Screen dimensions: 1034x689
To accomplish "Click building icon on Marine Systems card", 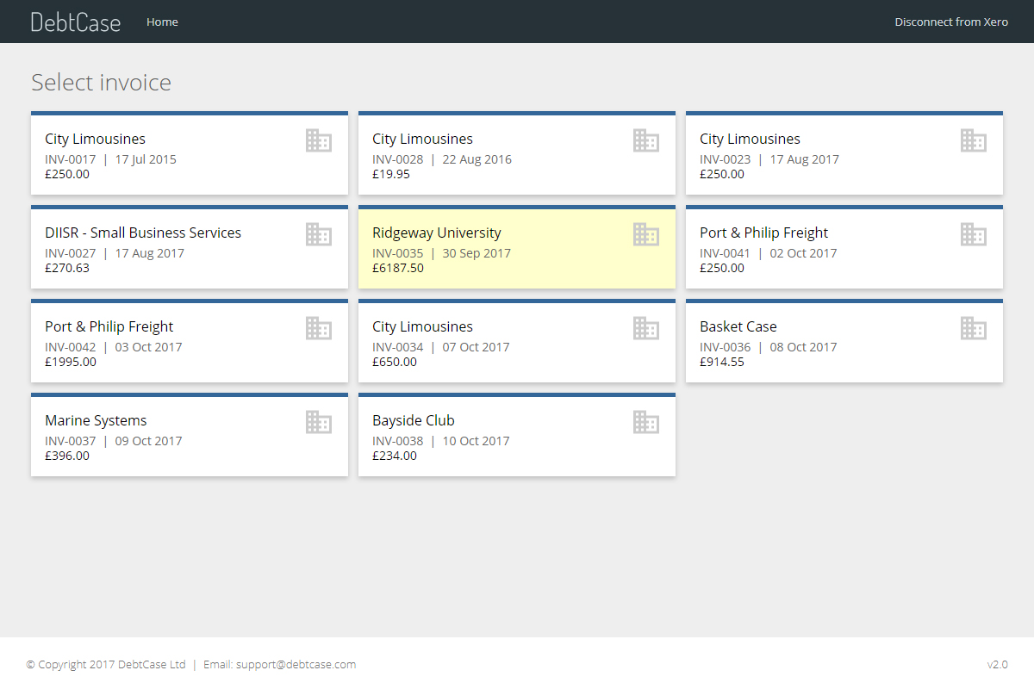I will 319,422.
